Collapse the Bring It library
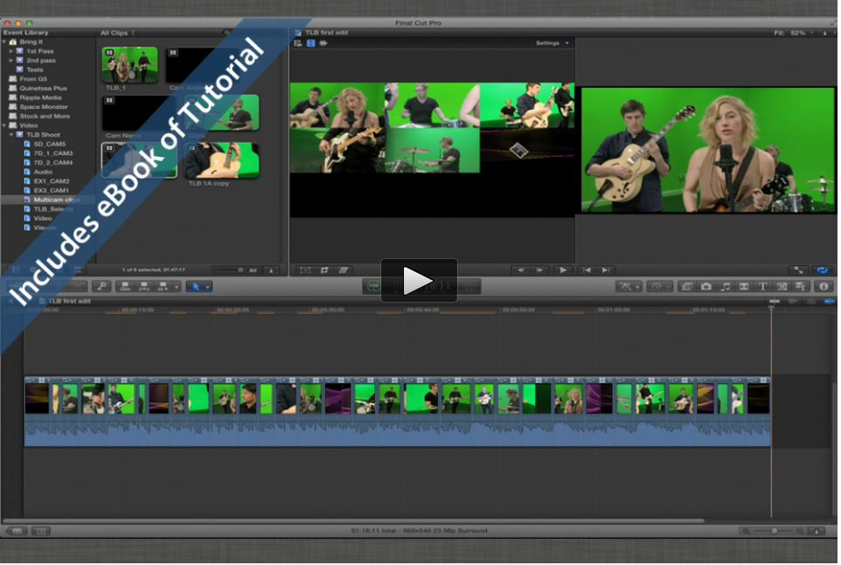This screenshot has width=841, height=565. [x=4, y=42]
